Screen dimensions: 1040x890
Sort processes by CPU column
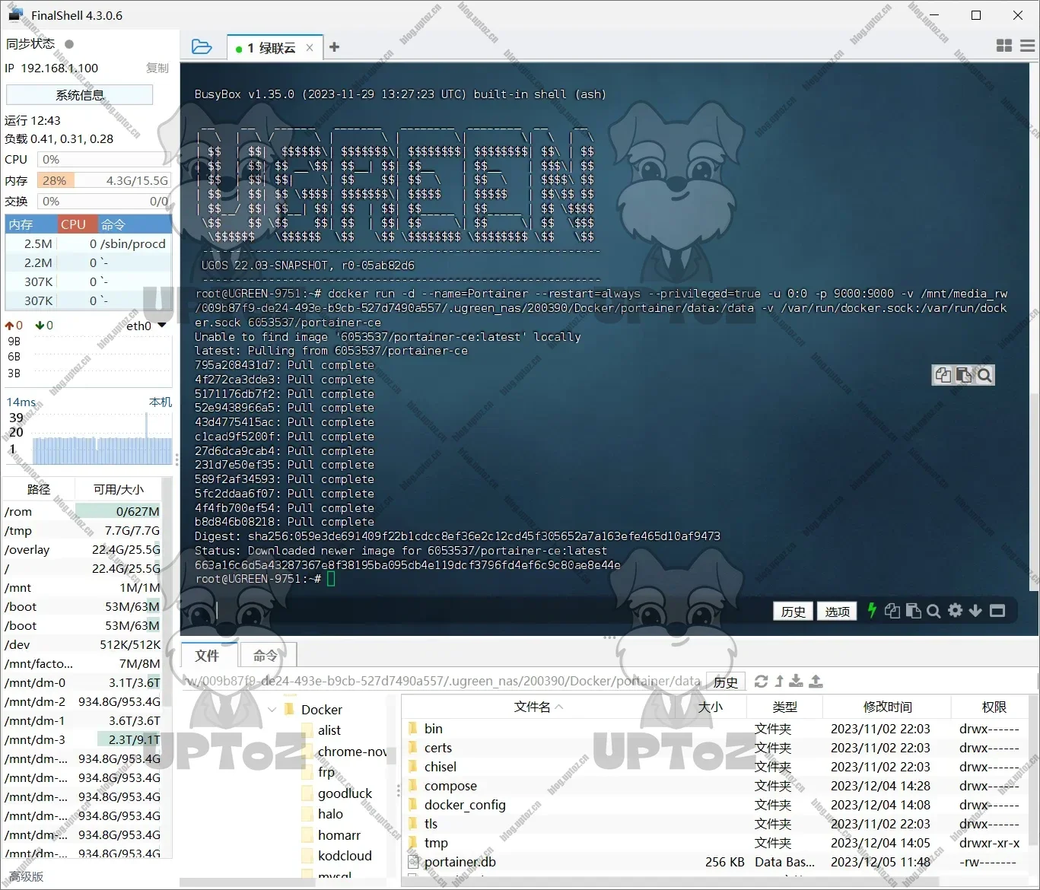coord(77,224)
